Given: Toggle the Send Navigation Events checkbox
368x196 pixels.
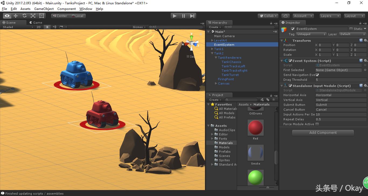Looking at the screenshot, I should click(317, 75).
